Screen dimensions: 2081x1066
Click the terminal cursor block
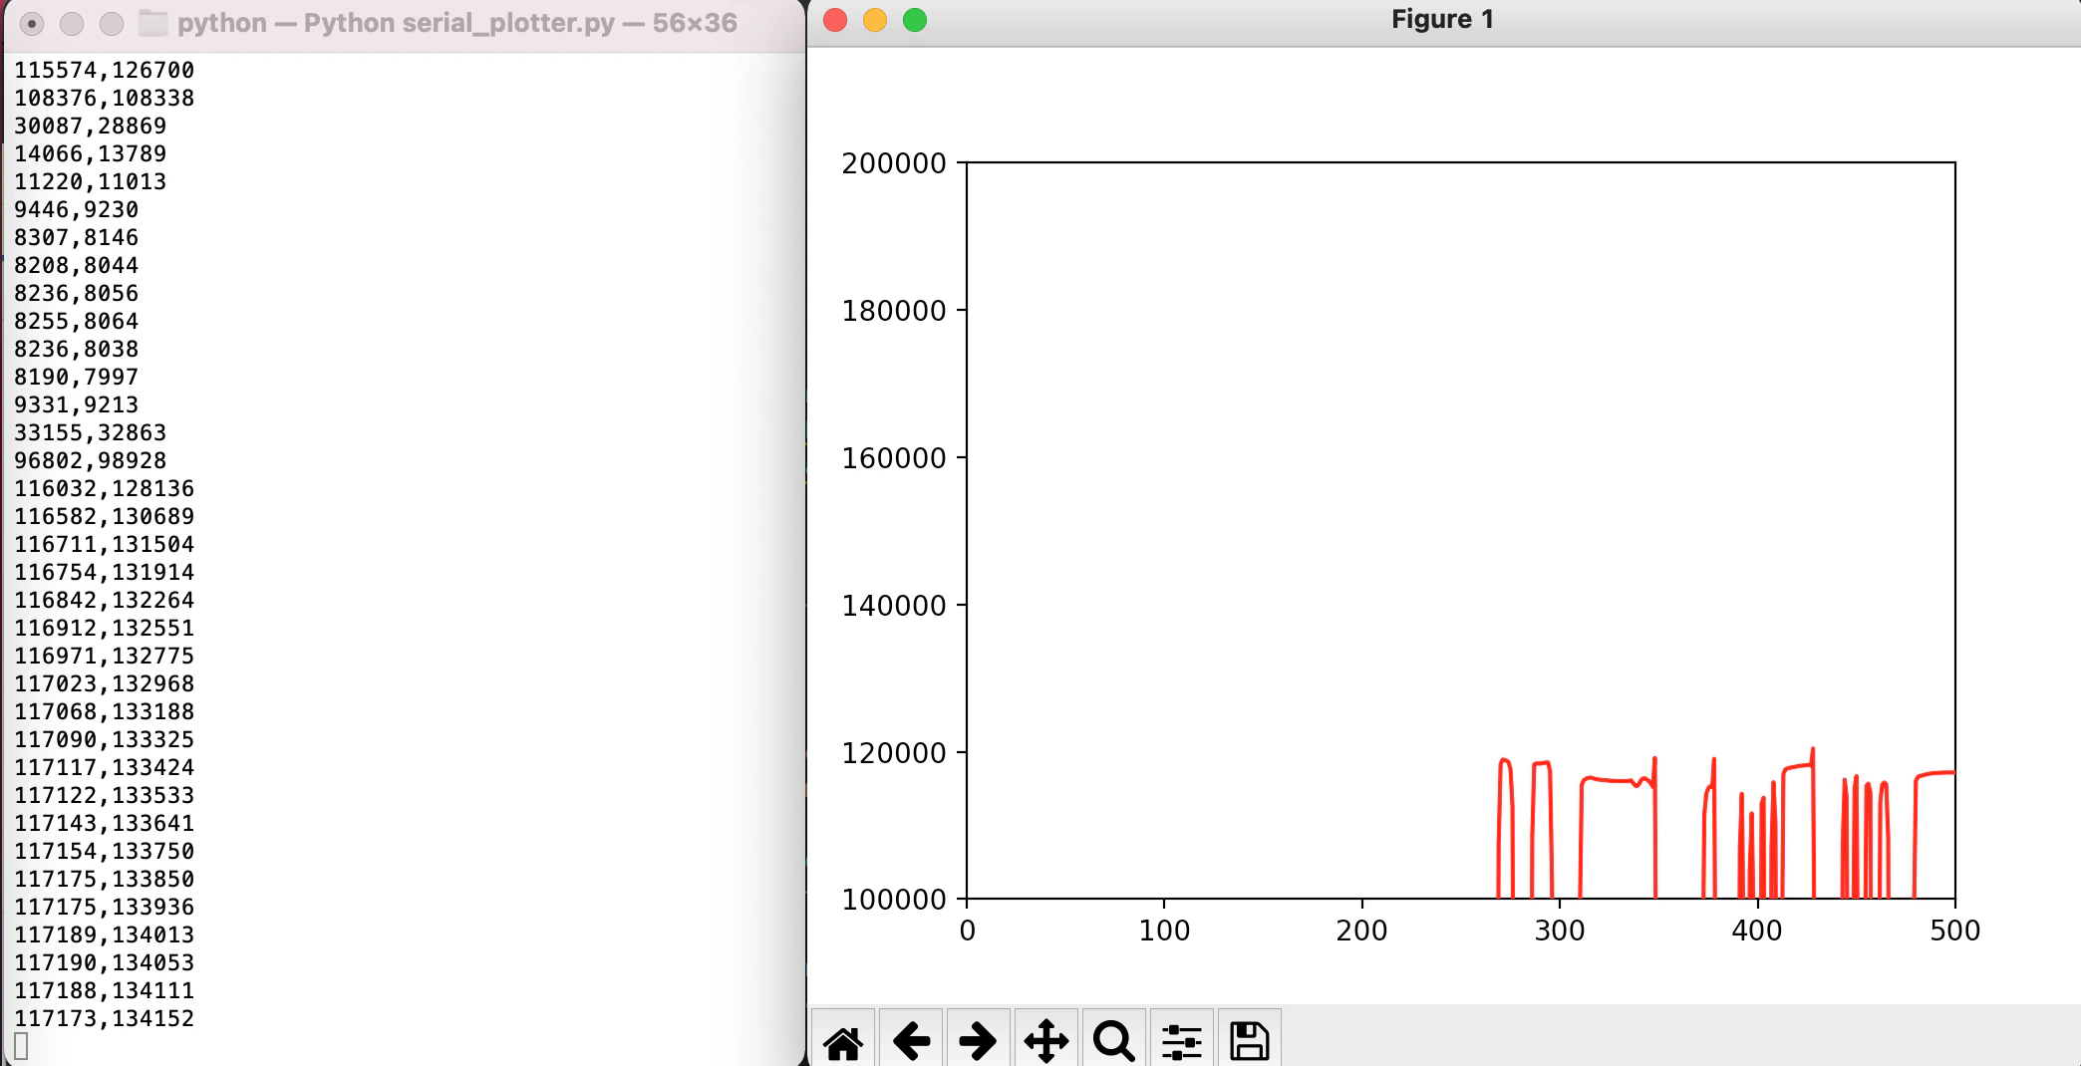[21, 1046]
